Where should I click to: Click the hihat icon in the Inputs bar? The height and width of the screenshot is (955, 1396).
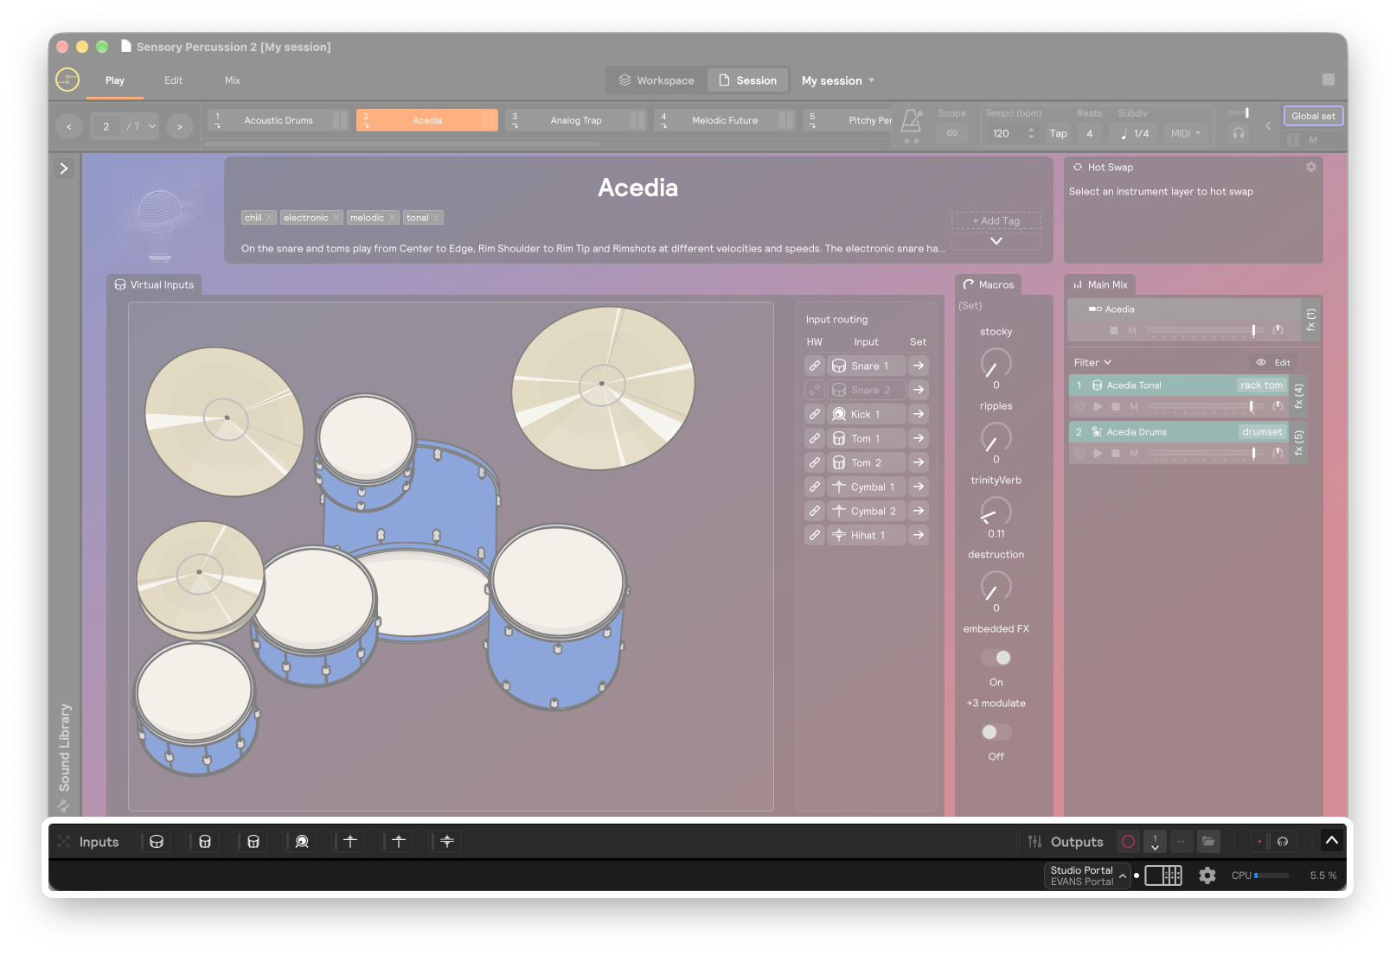[x=447, y=842]
